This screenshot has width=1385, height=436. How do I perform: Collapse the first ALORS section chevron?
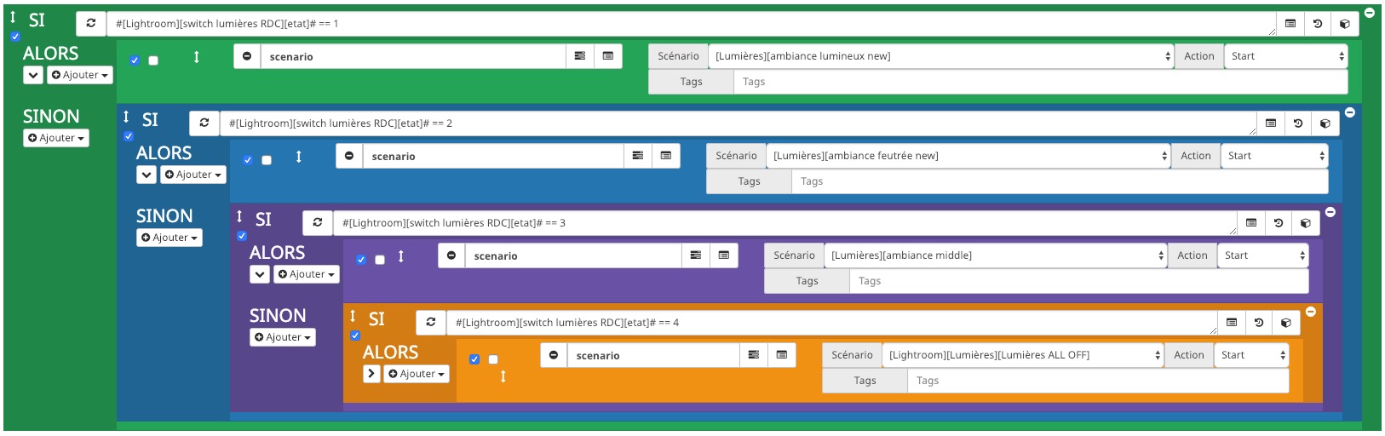(x=33, y=75)
